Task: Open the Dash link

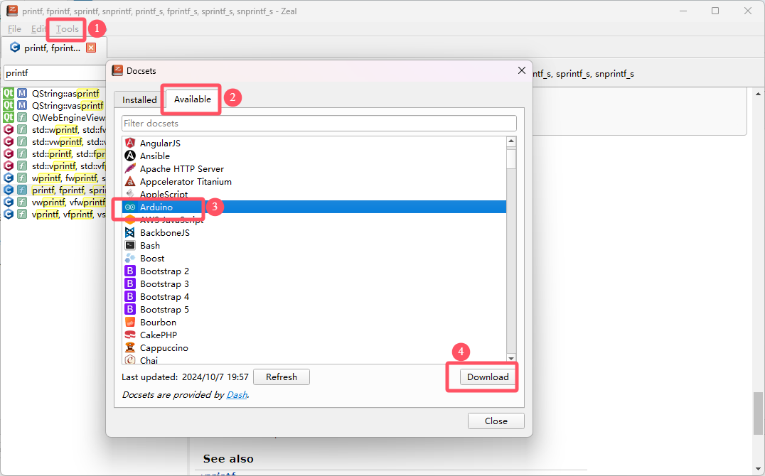Action: click(237, 394)
